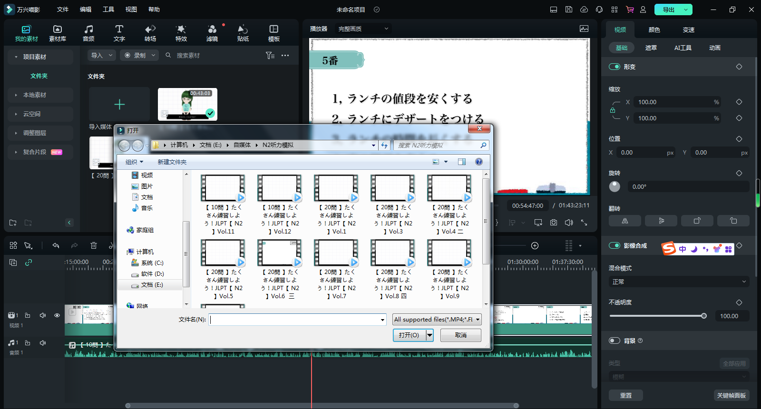This screenshot has width=761, height=409.
Task: Click the snapshot camera icon under the player
Action: (x=554, y=223)
